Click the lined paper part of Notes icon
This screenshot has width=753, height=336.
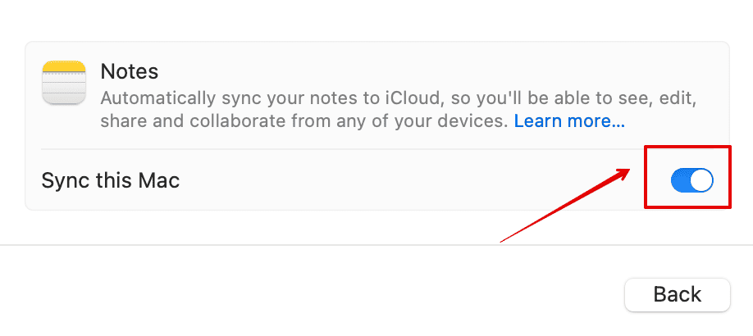[x=63, y=90]
